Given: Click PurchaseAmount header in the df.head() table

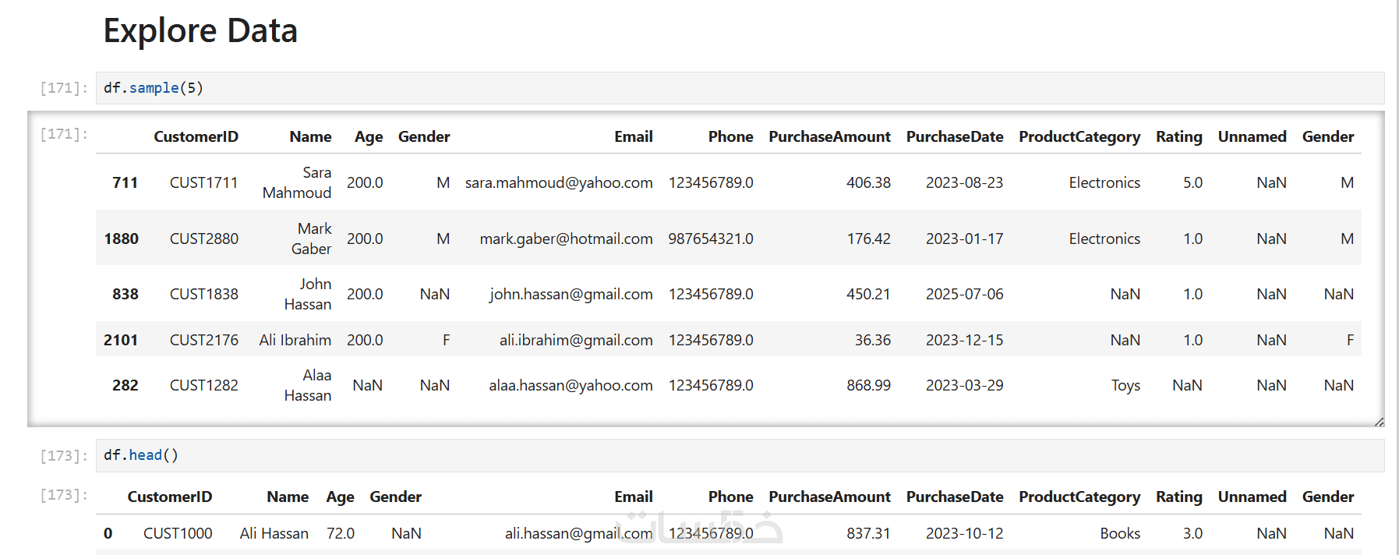Looking at the screenshot, I should pos(829,497).
